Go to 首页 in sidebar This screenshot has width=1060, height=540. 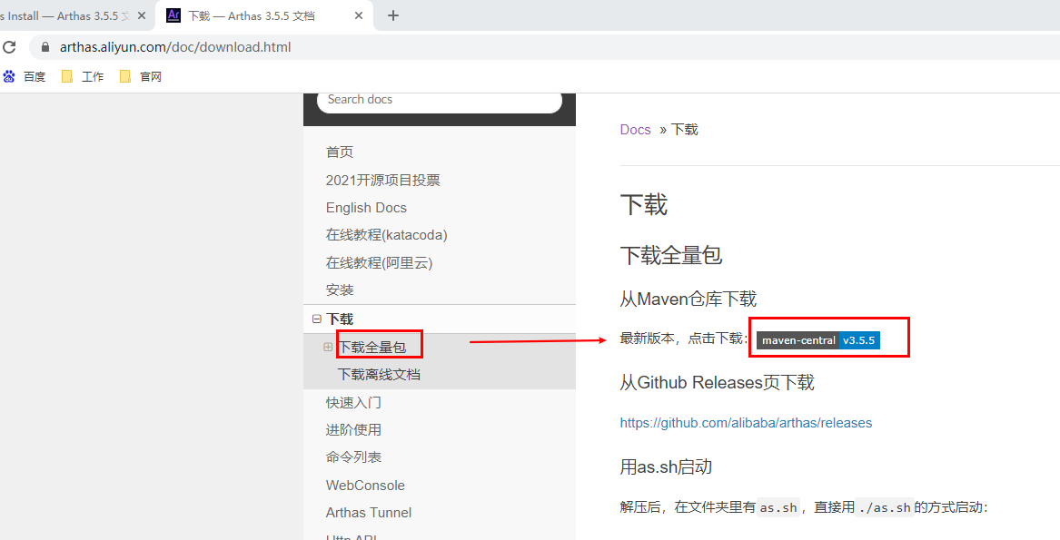coord(340,152)
